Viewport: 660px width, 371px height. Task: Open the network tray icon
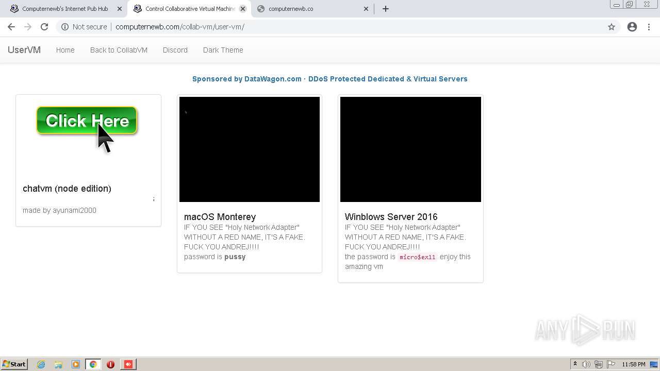click(599, 364)
